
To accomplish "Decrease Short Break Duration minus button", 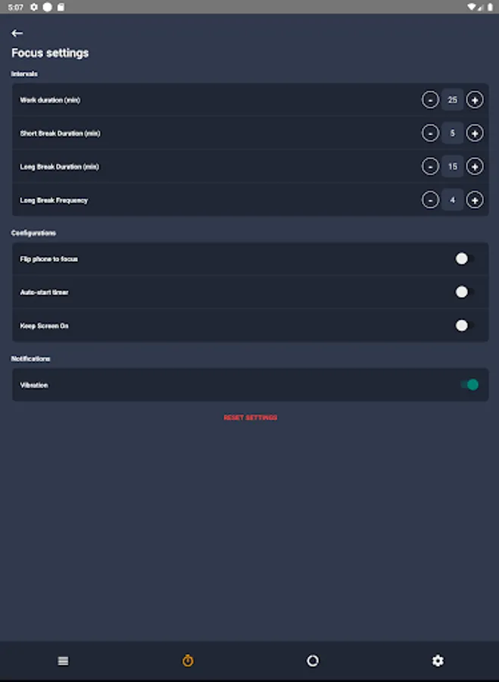I will (430, 133).
